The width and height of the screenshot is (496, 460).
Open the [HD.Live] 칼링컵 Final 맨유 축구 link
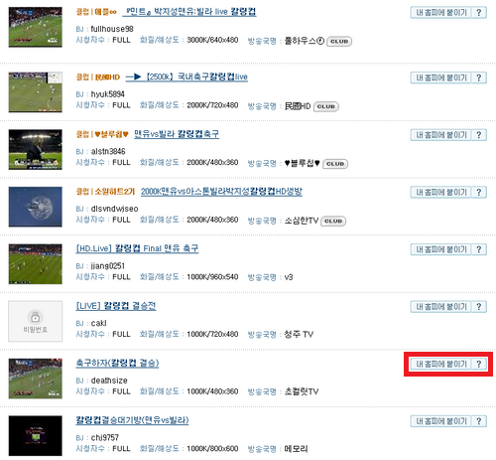(x=137, y=249)
